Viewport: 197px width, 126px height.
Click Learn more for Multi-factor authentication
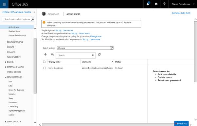[x=95, y=39]
